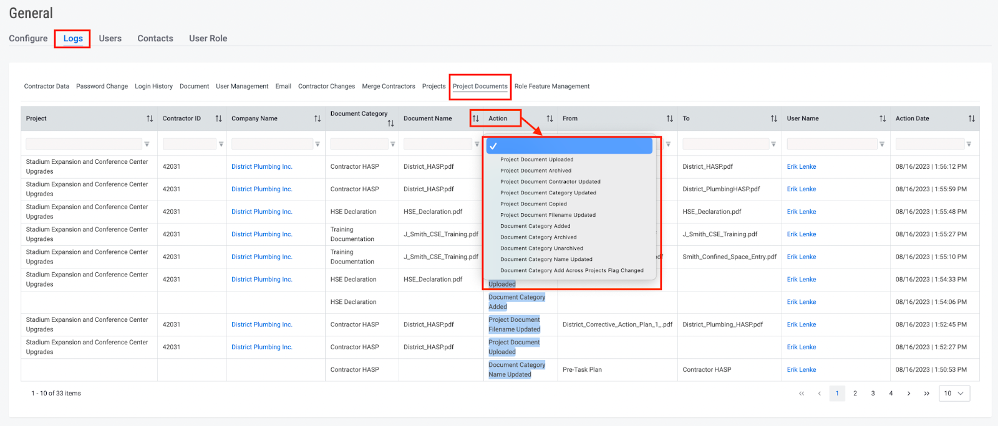Open Erik Lenke link in 1:54:06 PM row
The image size is (998, 426).
pos(802,302)
